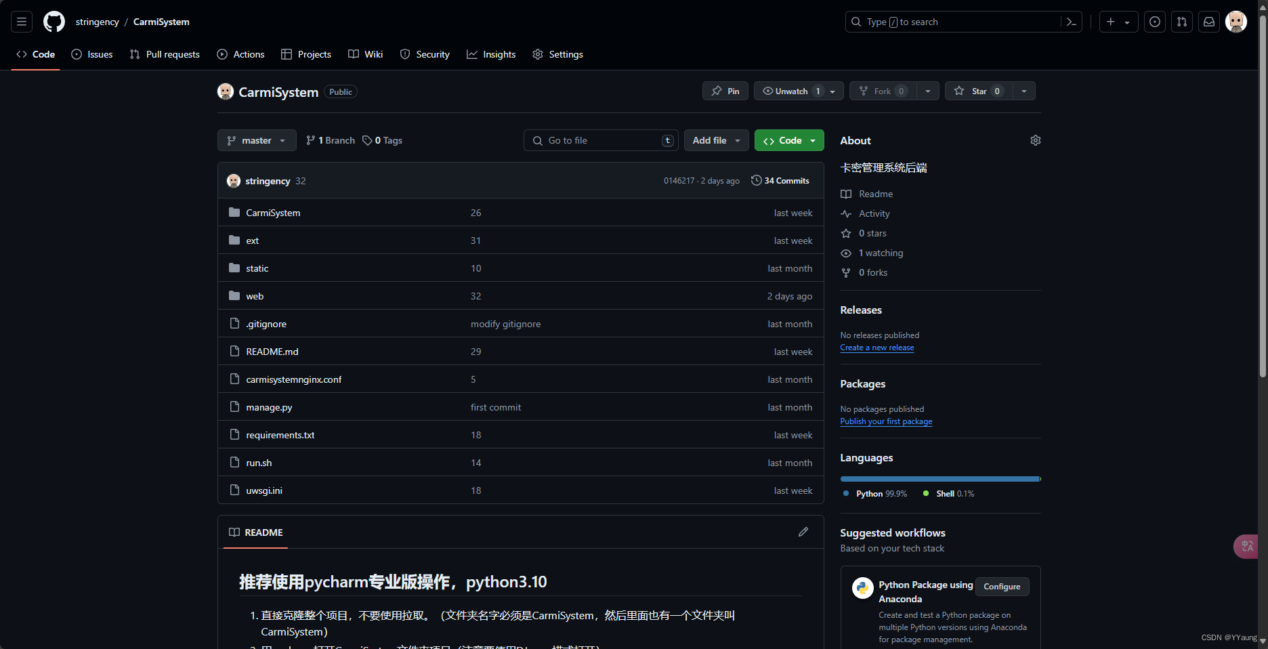Focus the Type / to search box
Viewport: 1268px width, 649px height.
(x=954, y=22)
